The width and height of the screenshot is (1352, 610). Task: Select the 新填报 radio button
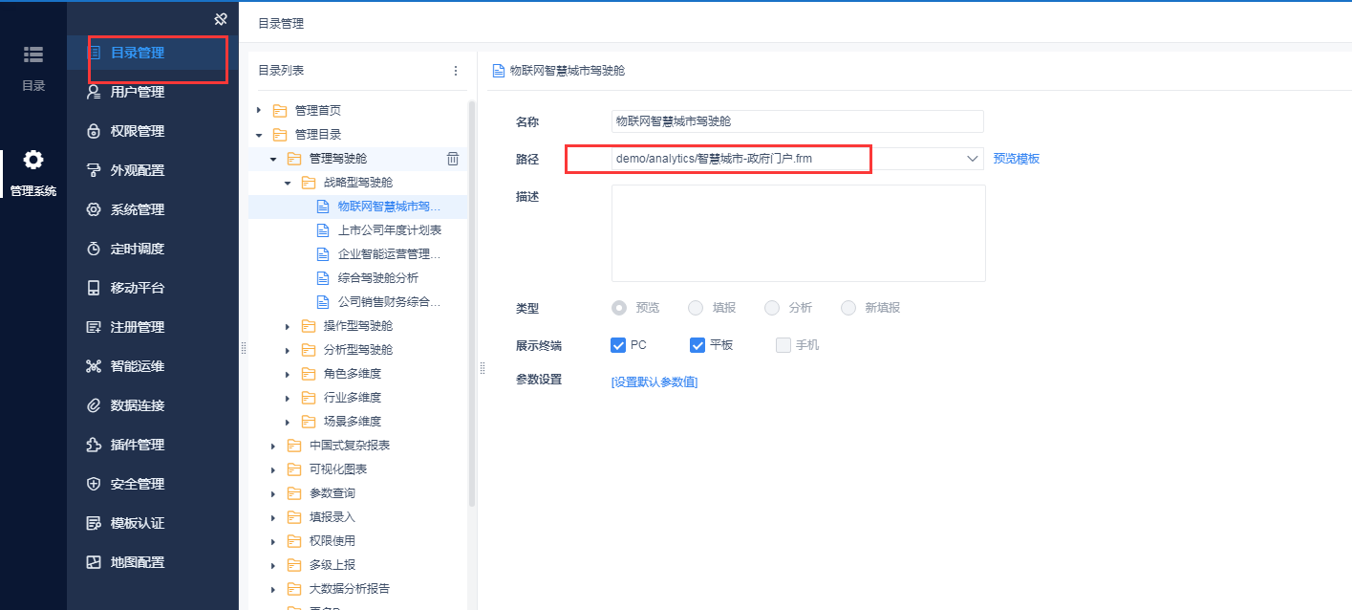(848, 308)
